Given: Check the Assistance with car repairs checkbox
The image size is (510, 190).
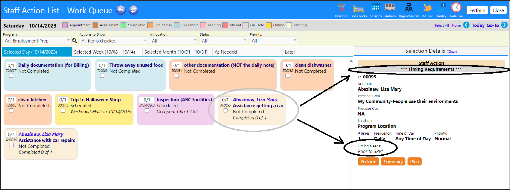Looking at the screenshot, I should [11, 145].
